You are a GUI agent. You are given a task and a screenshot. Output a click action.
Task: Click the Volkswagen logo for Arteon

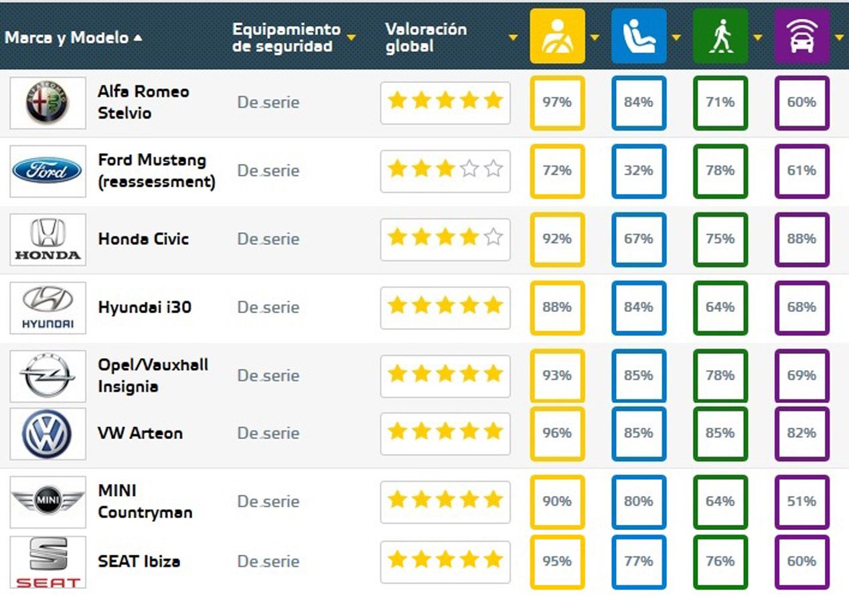48,434
